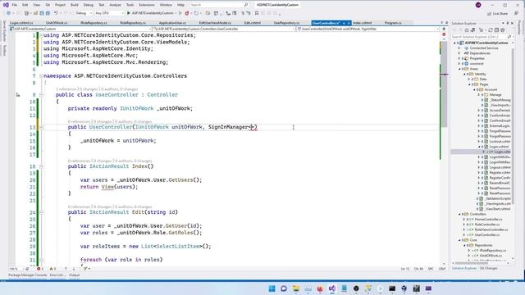Switch to the Program.cs tab
Screen dimensions: 525x295
click(x=393, y=23)
